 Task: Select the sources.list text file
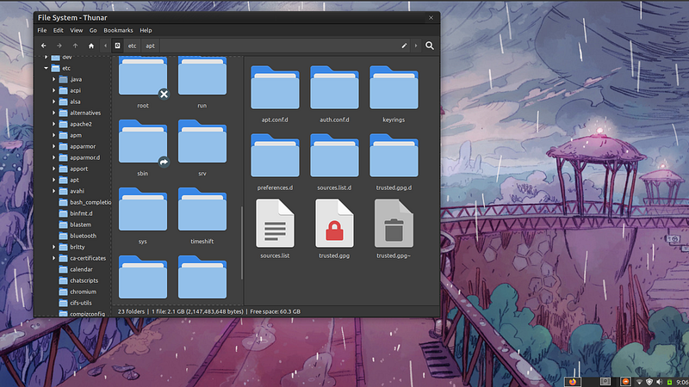pos(275,224)
